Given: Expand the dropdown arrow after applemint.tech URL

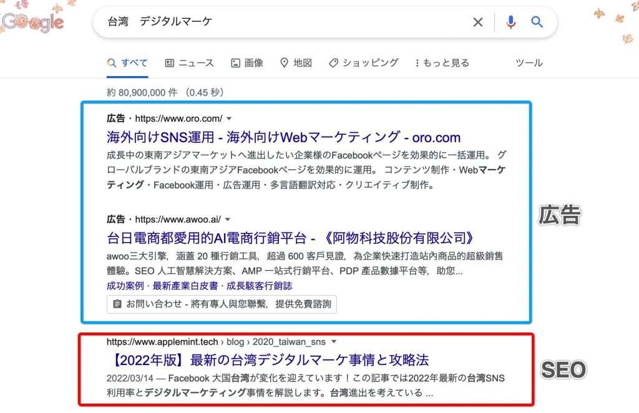Looking at the screenshot, I should tap(334, 342).
